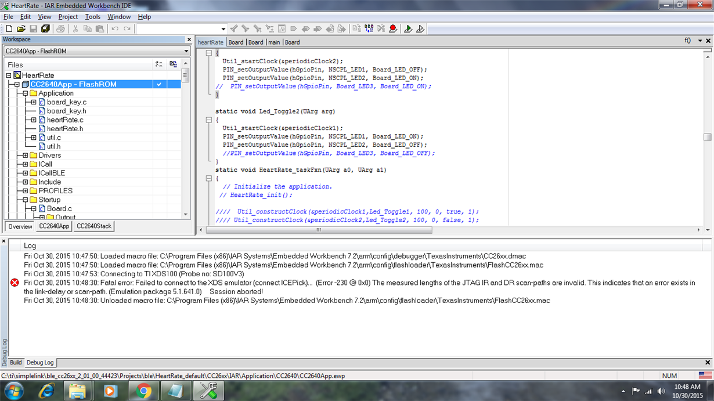714x401 pixels.
Task: Open the File menu
Action: [8, 17]
